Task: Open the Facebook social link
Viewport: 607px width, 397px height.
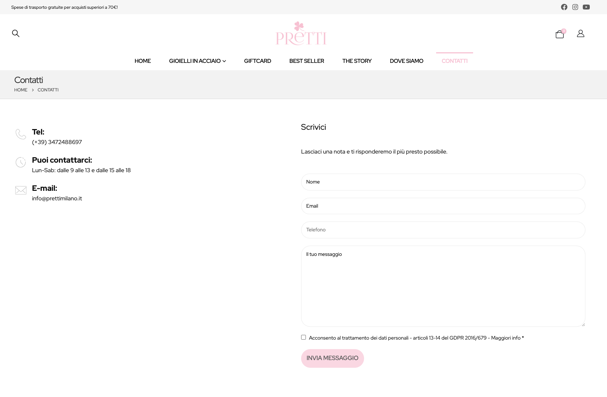Action: click(564, 7)
